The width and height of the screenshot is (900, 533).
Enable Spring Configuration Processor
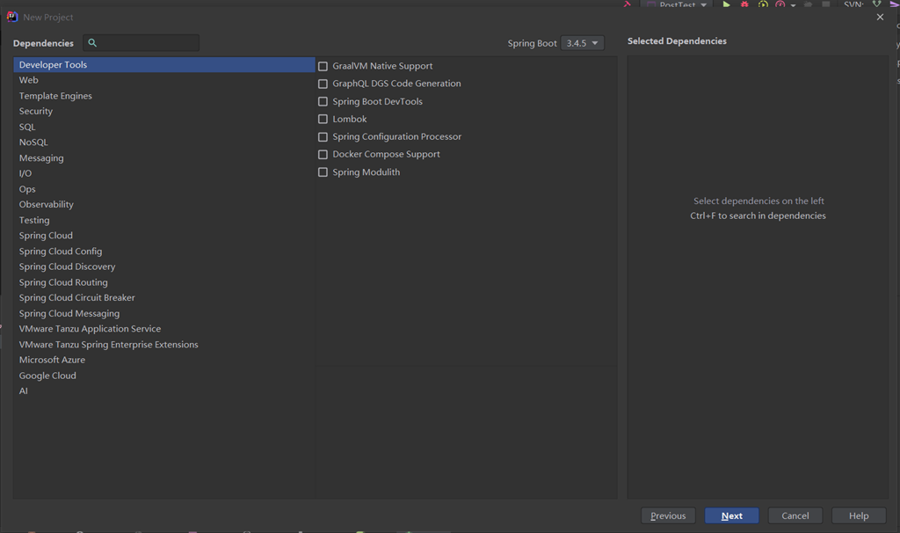323,136
